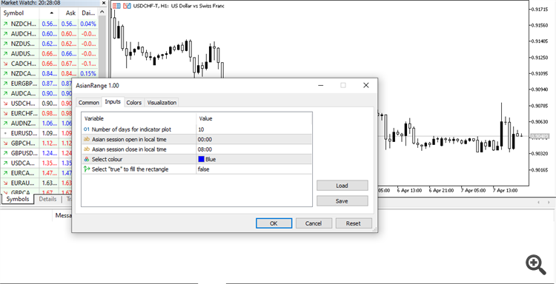Viewport: 556px width, 284px height.
Task: Click the Cancel button
Action: 314,223
